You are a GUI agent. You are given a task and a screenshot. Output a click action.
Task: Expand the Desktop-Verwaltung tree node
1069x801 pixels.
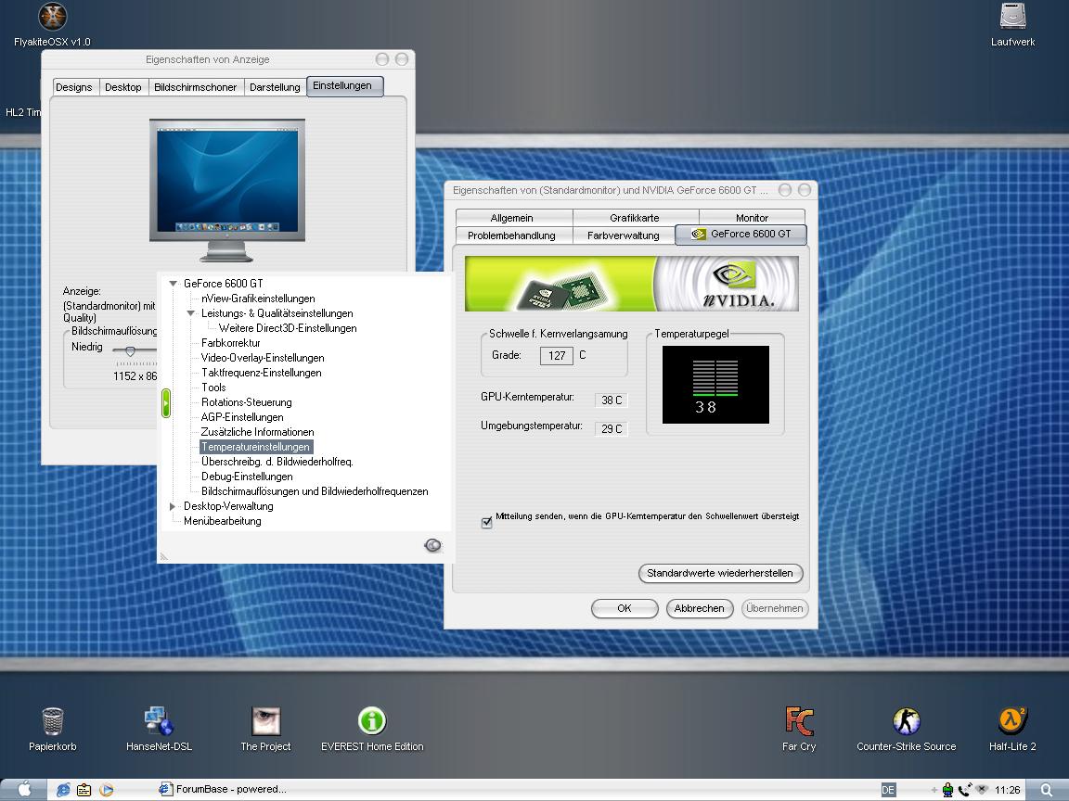[173, 506]
